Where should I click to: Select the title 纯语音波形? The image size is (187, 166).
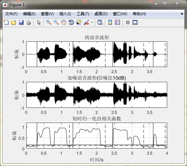click(x=97, y=37)
